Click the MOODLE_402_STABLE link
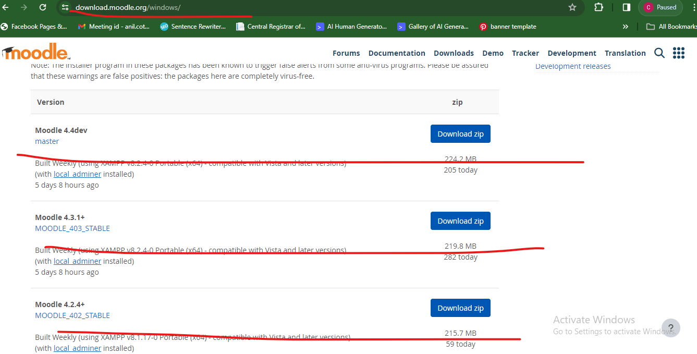The width and height of the screenshot is (697, 354). coord(72,315)
